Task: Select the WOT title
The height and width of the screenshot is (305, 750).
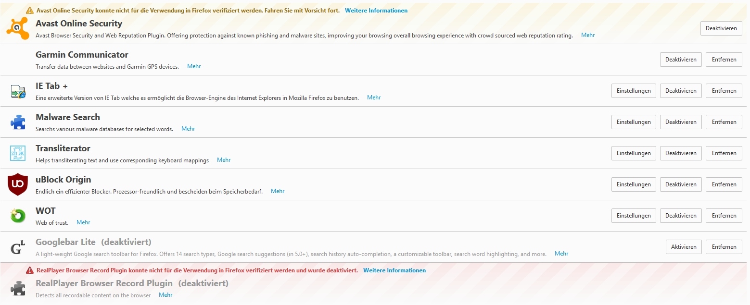Action: pyautogui.click(x=46, y=211)
